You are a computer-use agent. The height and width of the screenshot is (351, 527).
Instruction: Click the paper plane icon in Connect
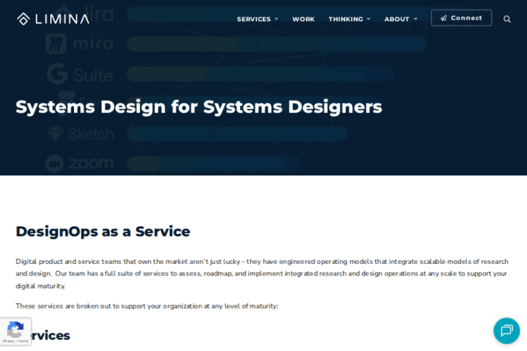(x=443, y=19)
